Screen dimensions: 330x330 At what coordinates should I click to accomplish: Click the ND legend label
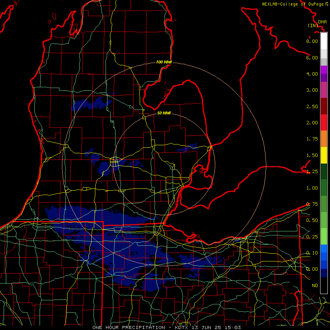click(315, 286)
